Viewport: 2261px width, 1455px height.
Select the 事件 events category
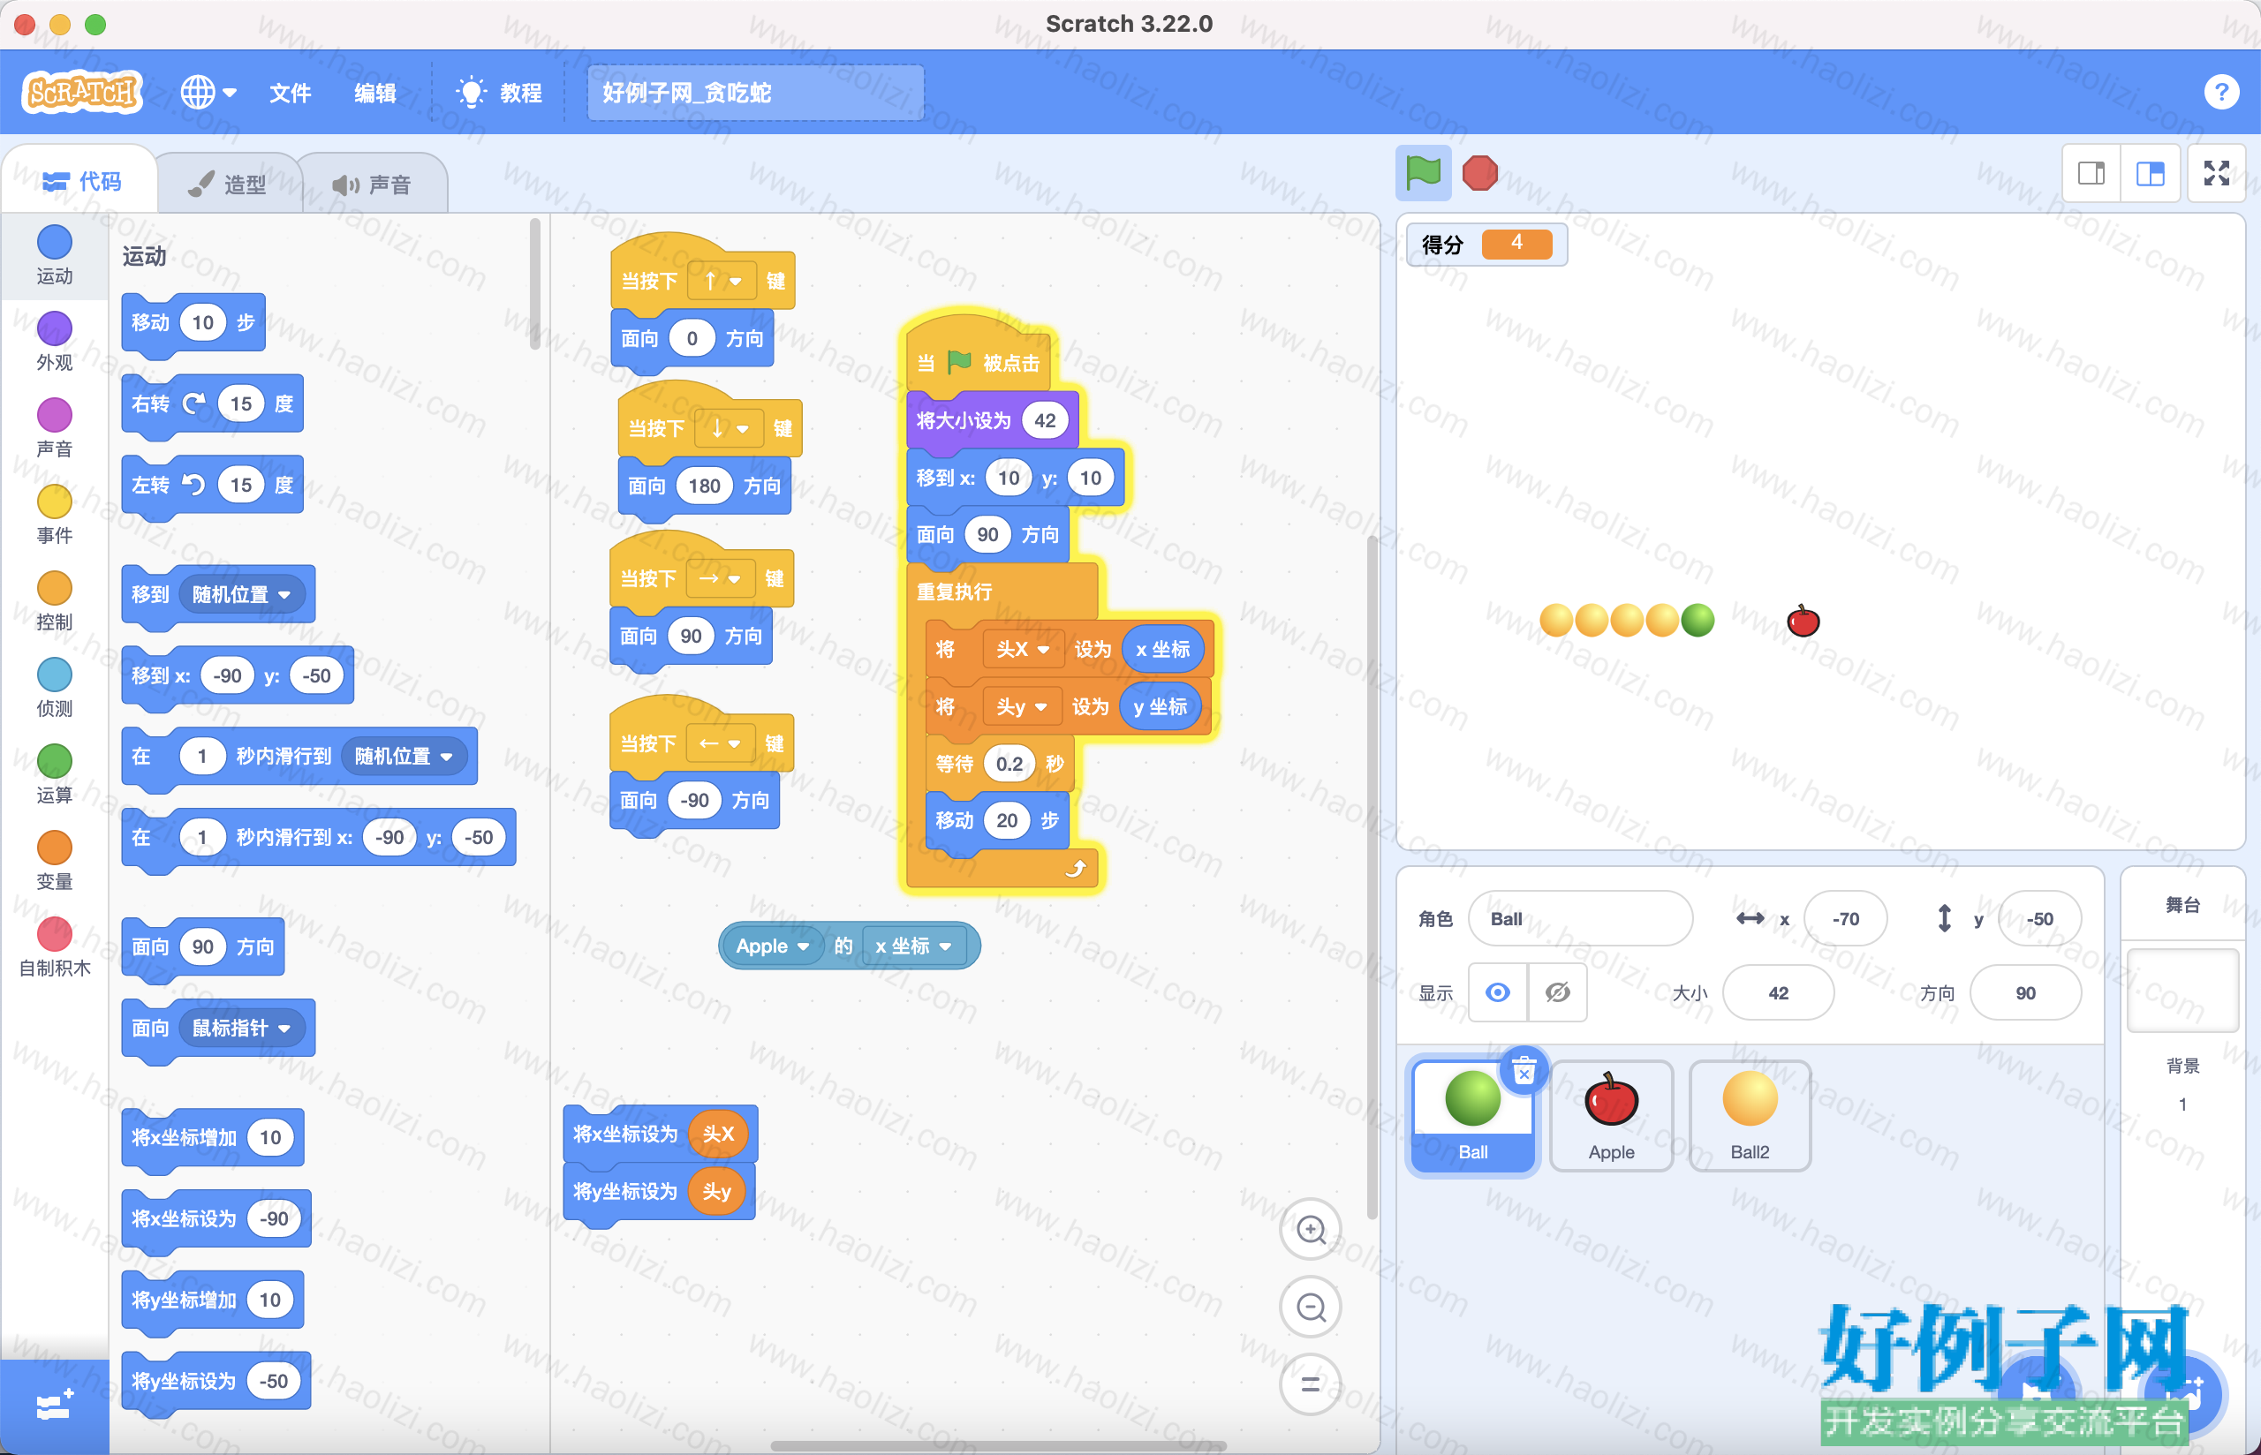tap(54, 515)
